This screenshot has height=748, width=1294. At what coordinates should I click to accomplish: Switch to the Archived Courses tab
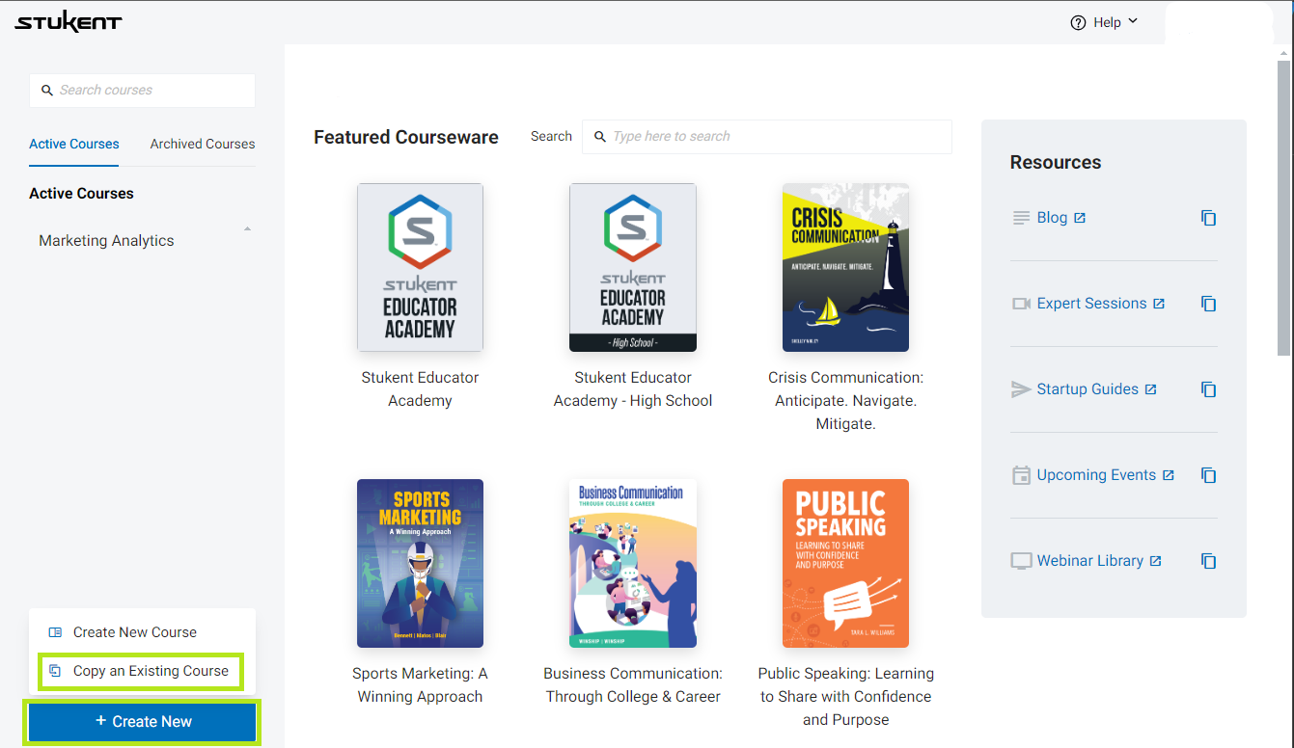pos(203,144)
